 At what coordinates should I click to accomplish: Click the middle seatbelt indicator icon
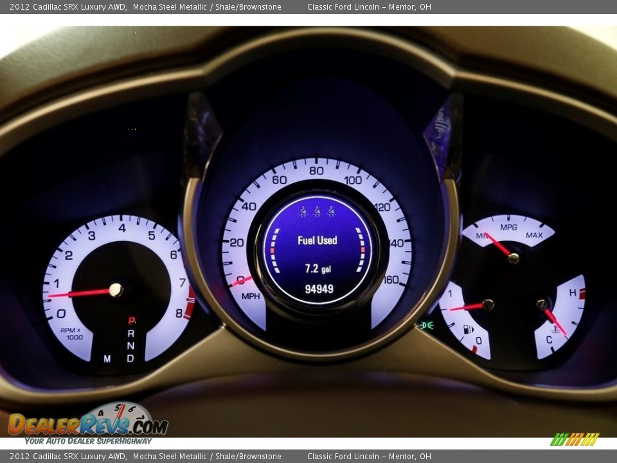point(317,212)
